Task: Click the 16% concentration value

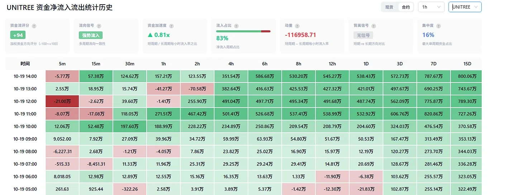Action: pyautogui.click(x=428, y=35)
